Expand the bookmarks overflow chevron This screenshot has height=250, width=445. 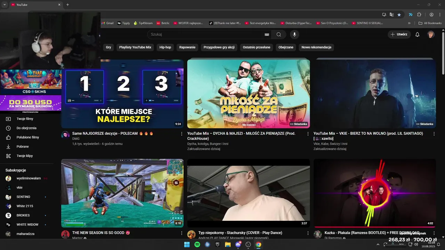[x=409, y=23]
